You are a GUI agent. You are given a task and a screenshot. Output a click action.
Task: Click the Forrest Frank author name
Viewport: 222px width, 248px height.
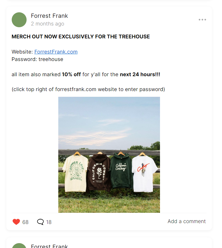[x=49, y=16]
